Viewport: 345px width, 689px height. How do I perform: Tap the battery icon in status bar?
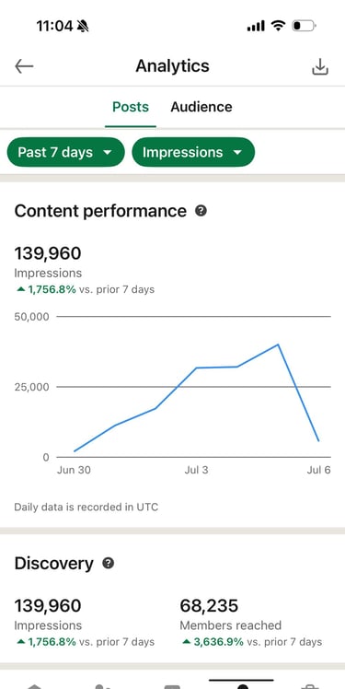click(x=304, y=27)
